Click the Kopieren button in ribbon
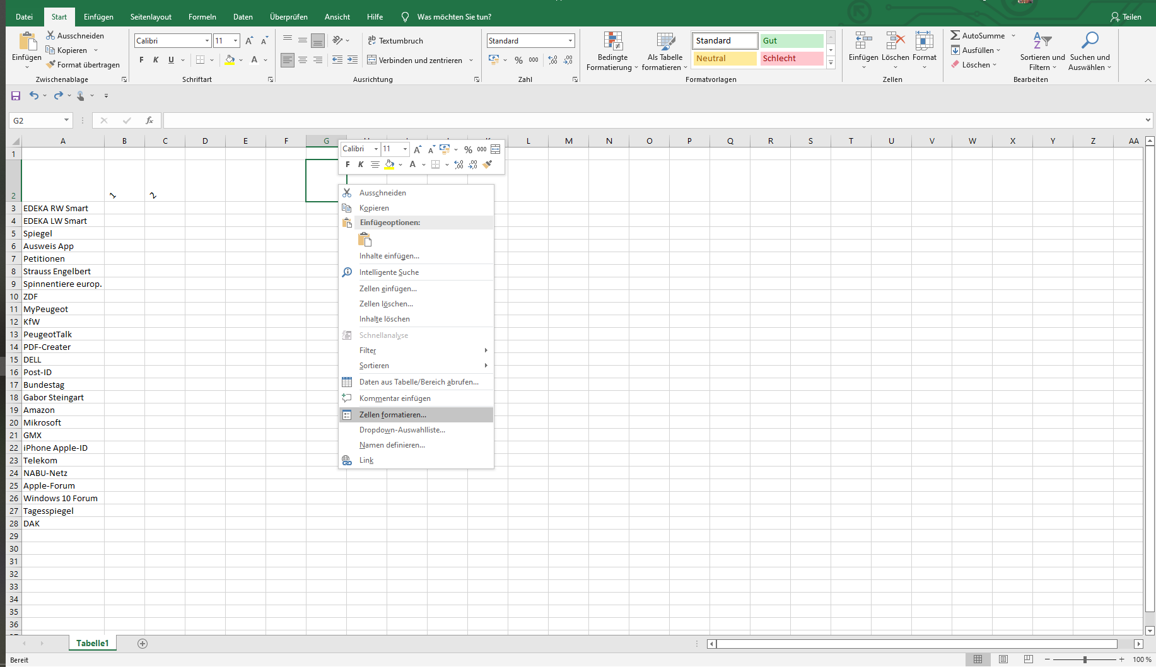This screenshot has height=667, width=1156. (x=66, y=50)
